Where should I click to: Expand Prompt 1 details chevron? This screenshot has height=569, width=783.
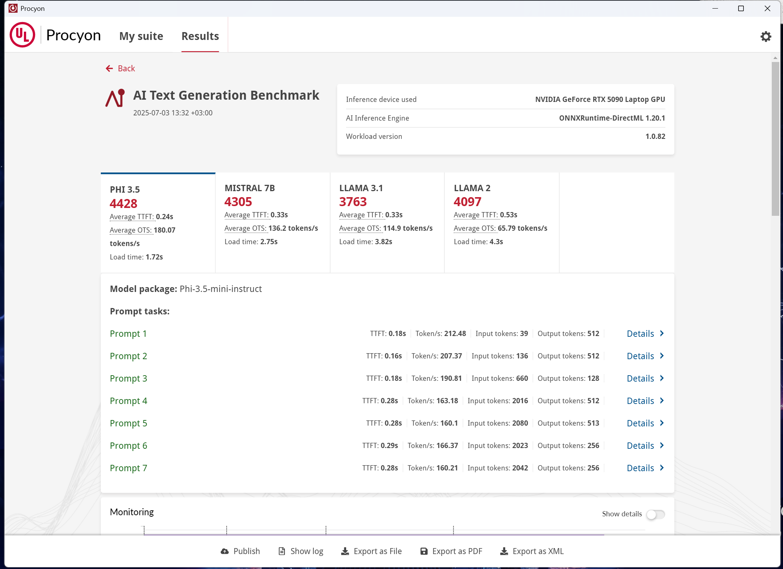662,333
